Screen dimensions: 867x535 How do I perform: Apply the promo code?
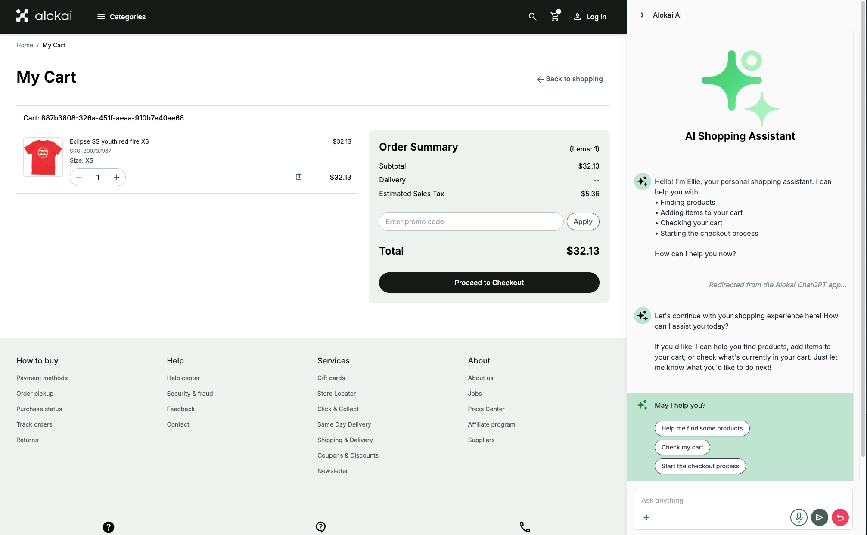point(583,221)
